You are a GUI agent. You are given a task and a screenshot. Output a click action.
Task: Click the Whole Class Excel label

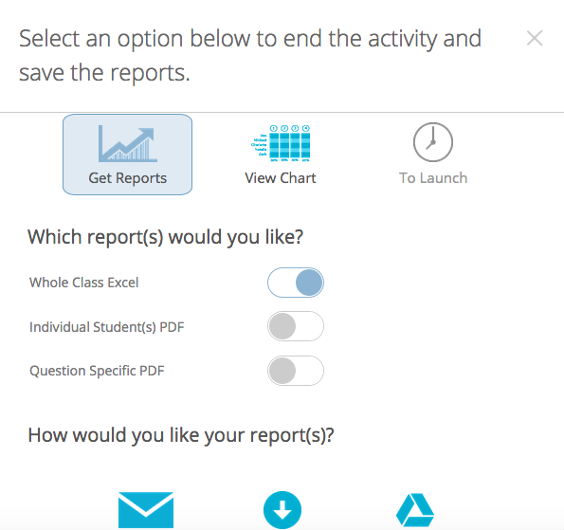click(83, 283)
